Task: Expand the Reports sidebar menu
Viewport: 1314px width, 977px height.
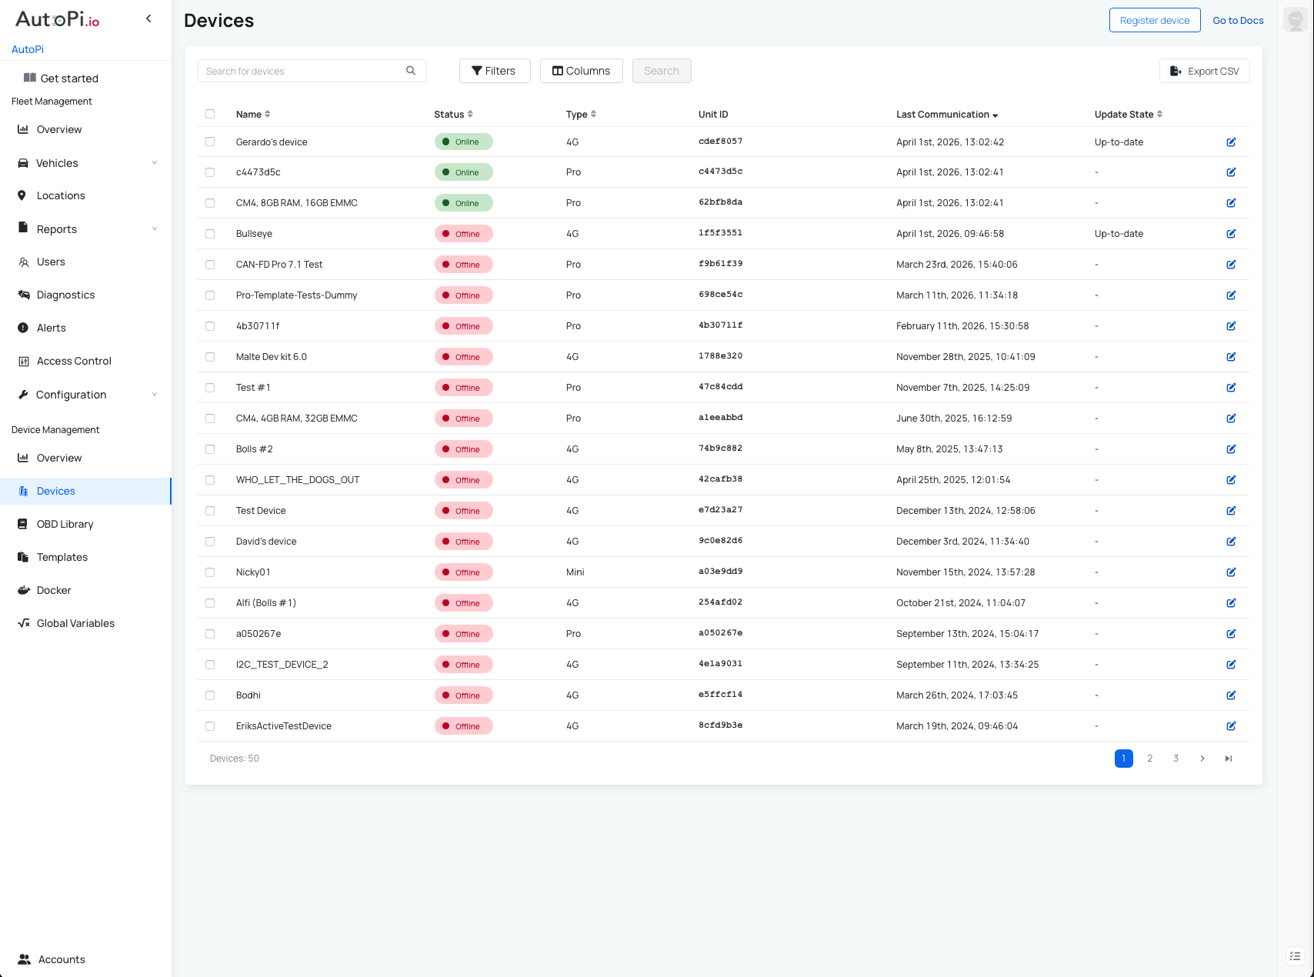Action: coord(57,228)
